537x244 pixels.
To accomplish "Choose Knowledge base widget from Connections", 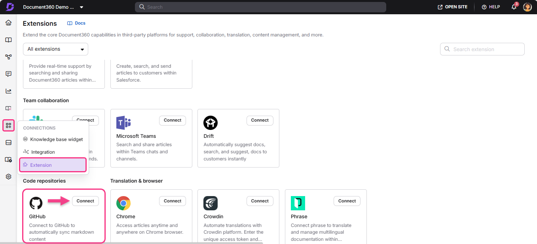I will 56,139.
